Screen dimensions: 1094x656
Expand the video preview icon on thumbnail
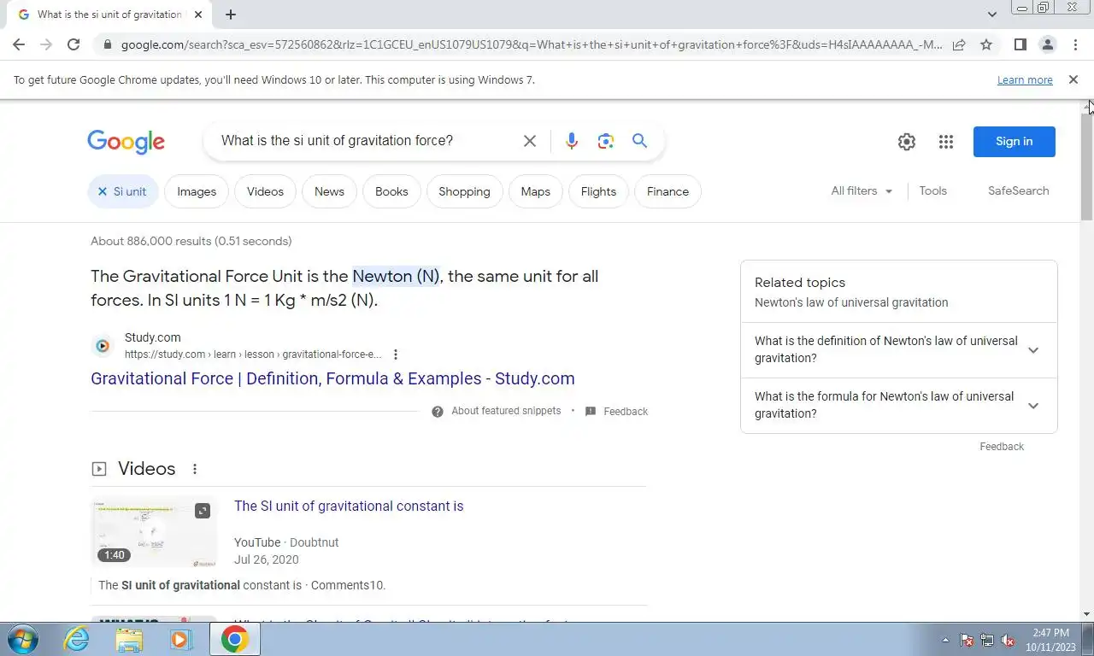[x=203, y=511]
